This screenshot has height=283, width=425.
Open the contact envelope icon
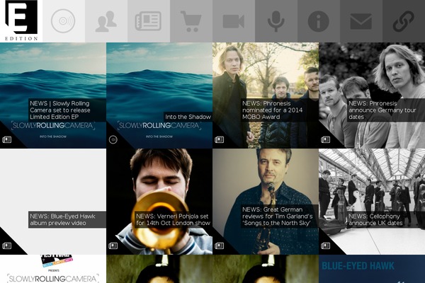pos(361,21)
